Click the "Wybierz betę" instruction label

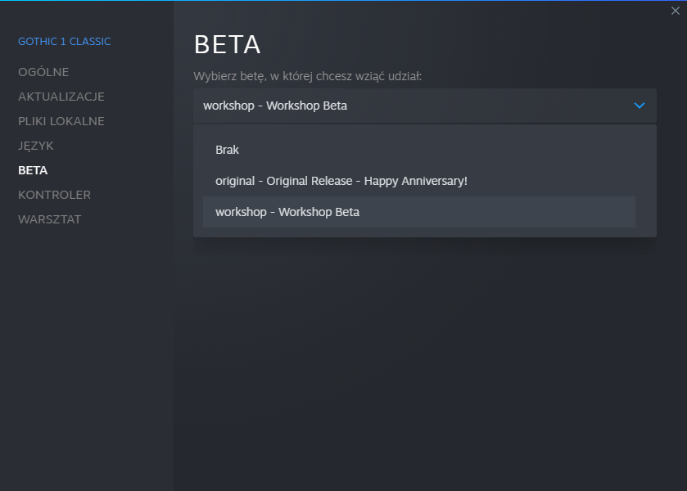307,76
